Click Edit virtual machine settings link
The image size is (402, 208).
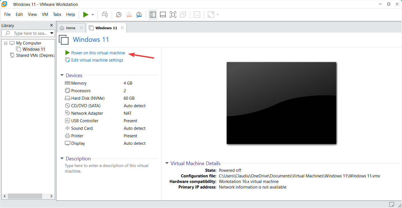(97, 60)
